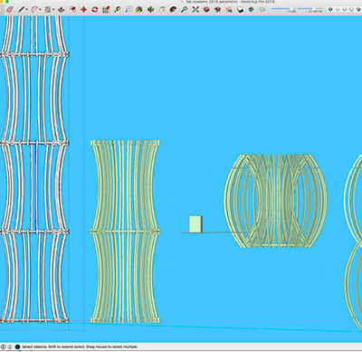Select the Text label tool
This screenshot has height=352, width=362.
click(x=129, y=10)
